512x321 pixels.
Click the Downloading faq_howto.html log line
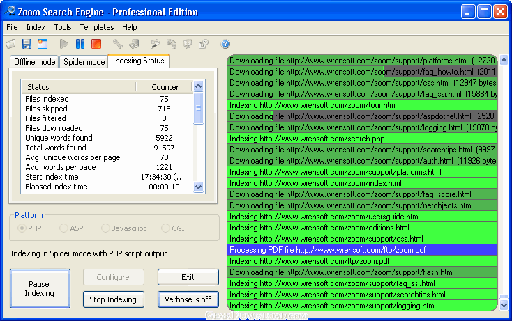(363, 72)
